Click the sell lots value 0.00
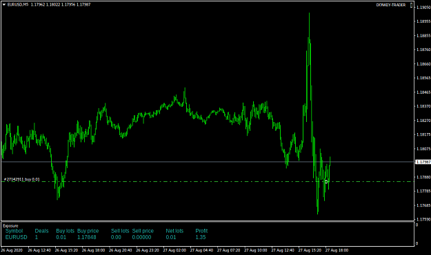The height and width of the screenshot is (255, 431). pyautogui.click(x=116, y=237)
